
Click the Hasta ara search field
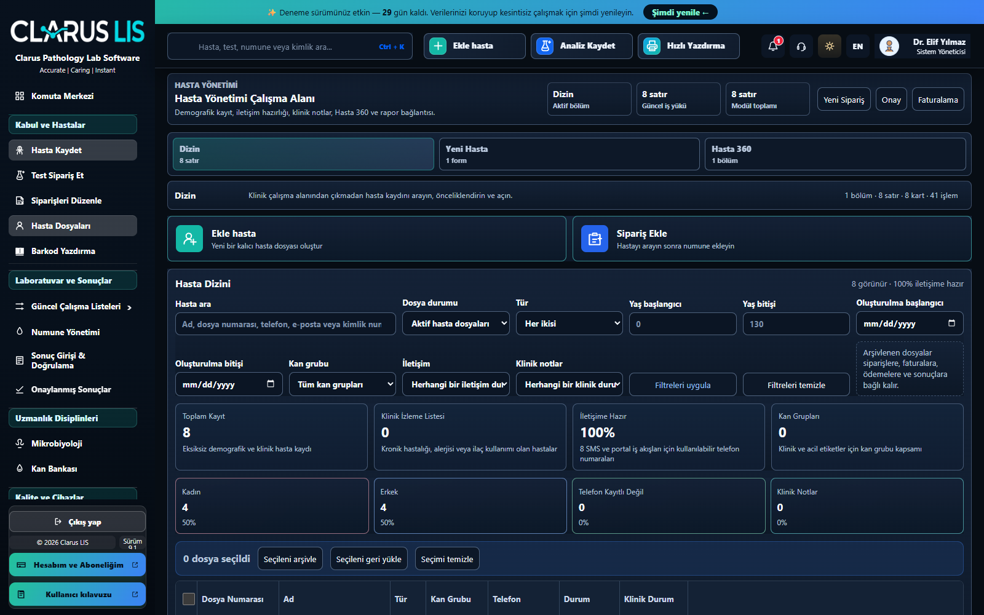click(x=285, y=324)
